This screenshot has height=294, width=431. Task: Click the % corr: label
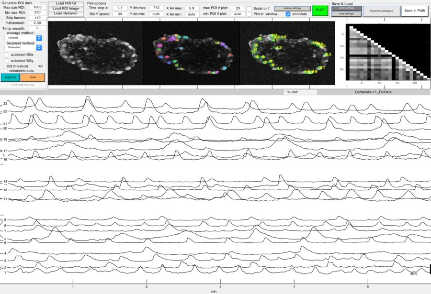(x=293, y=92)
